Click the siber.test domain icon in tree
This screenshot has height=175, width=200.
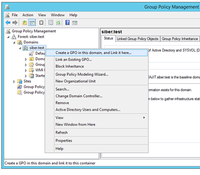25,48
